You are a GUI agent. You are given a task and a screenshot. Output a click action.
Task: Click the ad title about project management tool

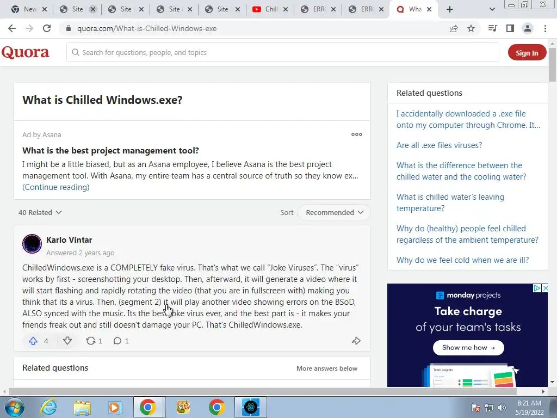pyautogui.click(x=110, y=151)
